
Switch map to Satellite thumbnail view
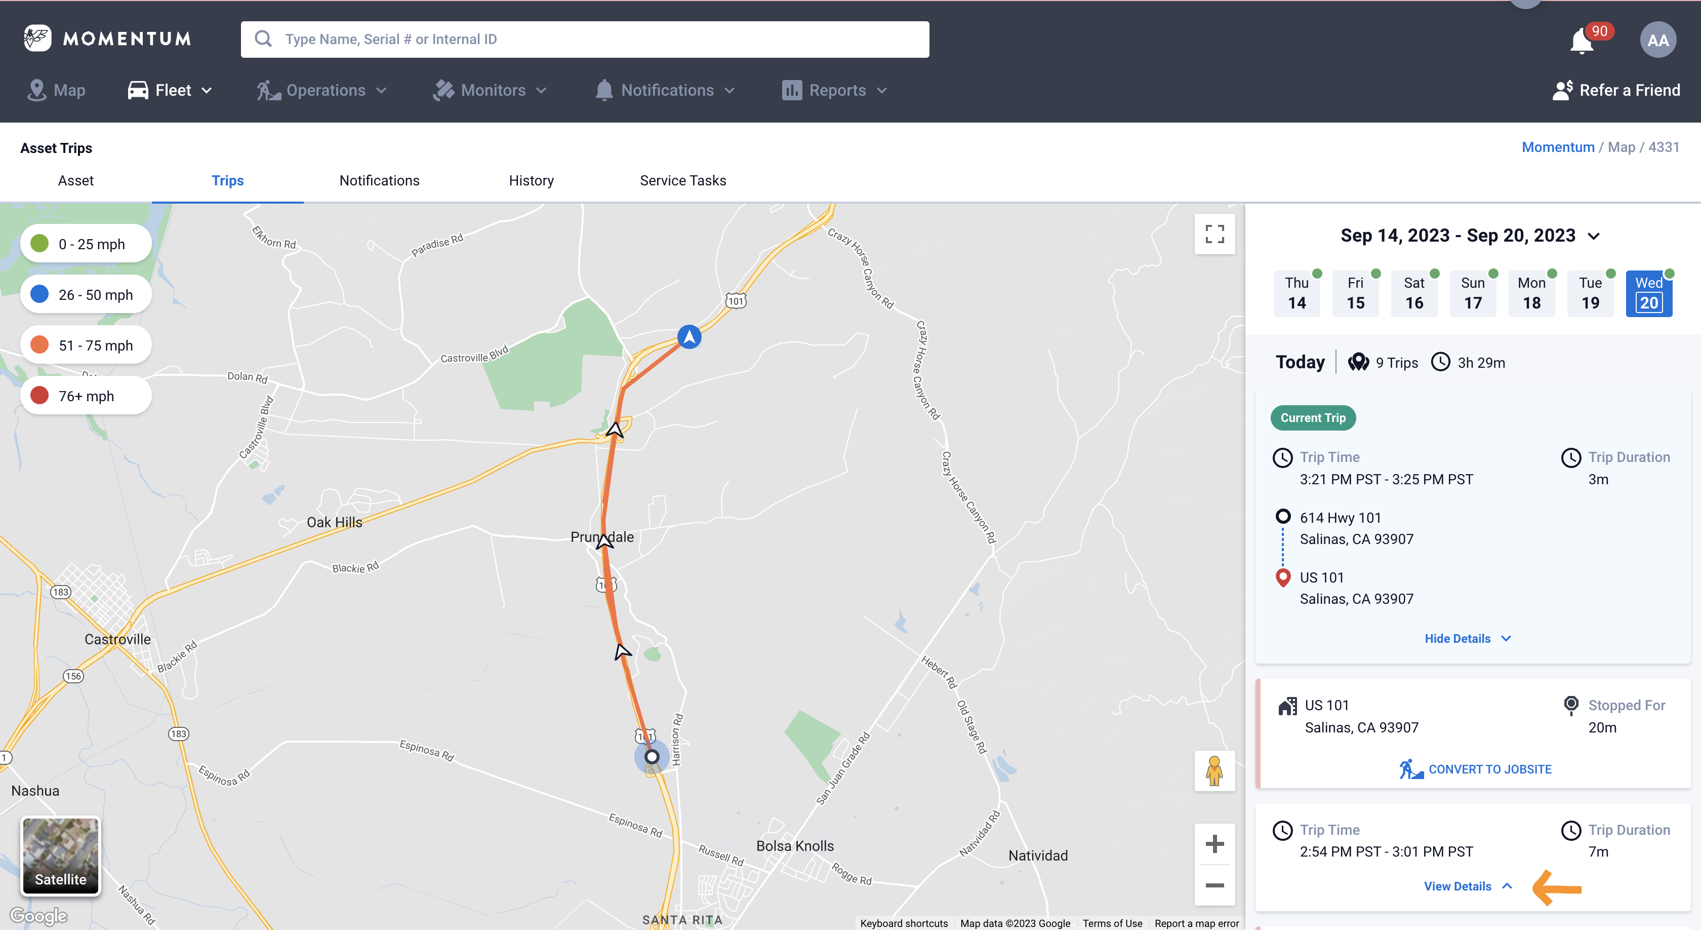click(61, 856)
